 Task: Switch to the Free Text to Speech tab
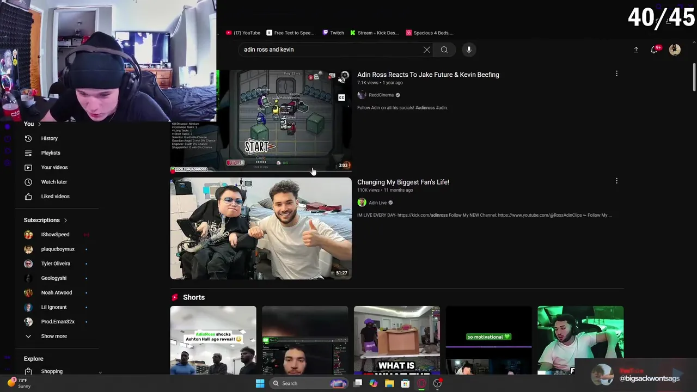pos(290,33)
